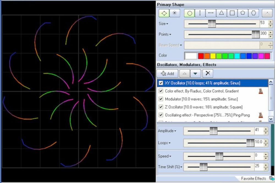Toggle the Color effect By Radius checkbox
275x183 pixels.
(161, 91)
